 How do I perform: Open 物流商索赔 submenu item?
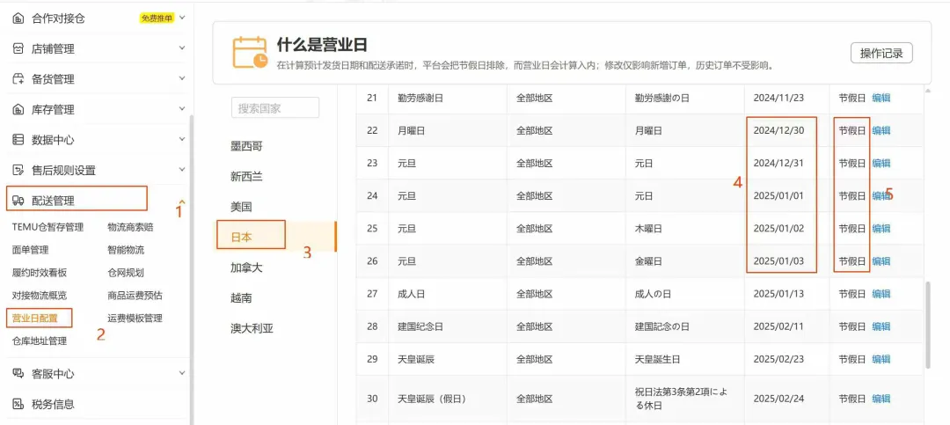point(130,227)
